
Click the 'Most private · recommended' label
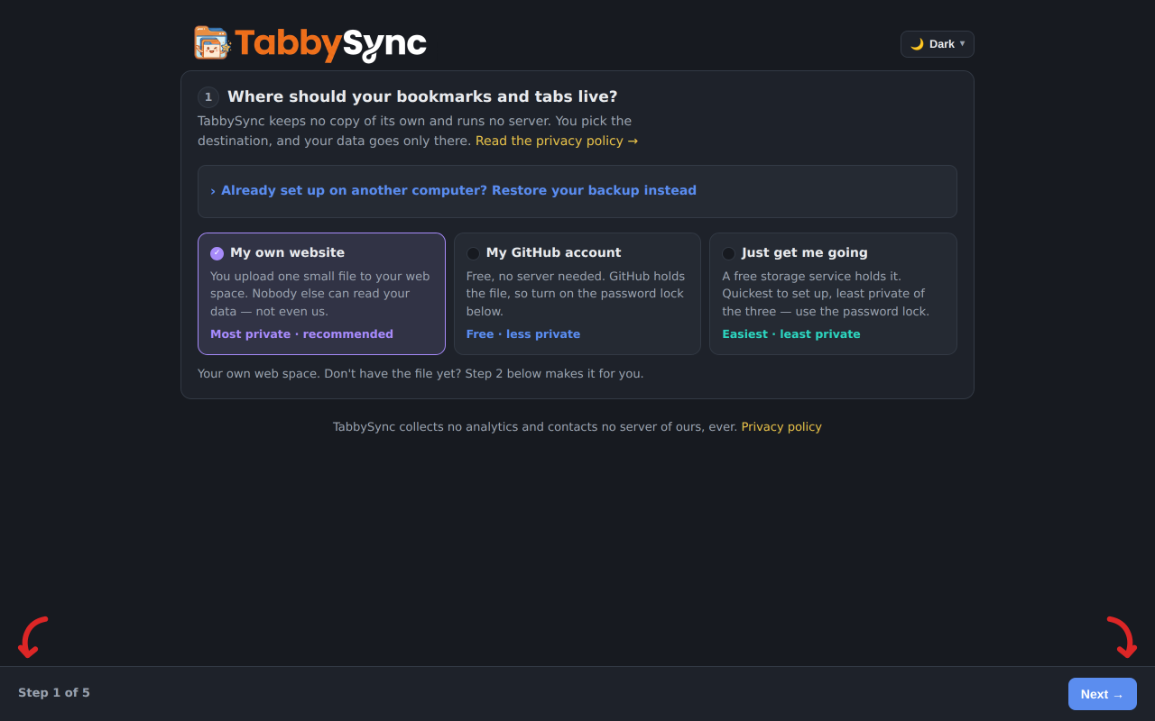(301, 334)
